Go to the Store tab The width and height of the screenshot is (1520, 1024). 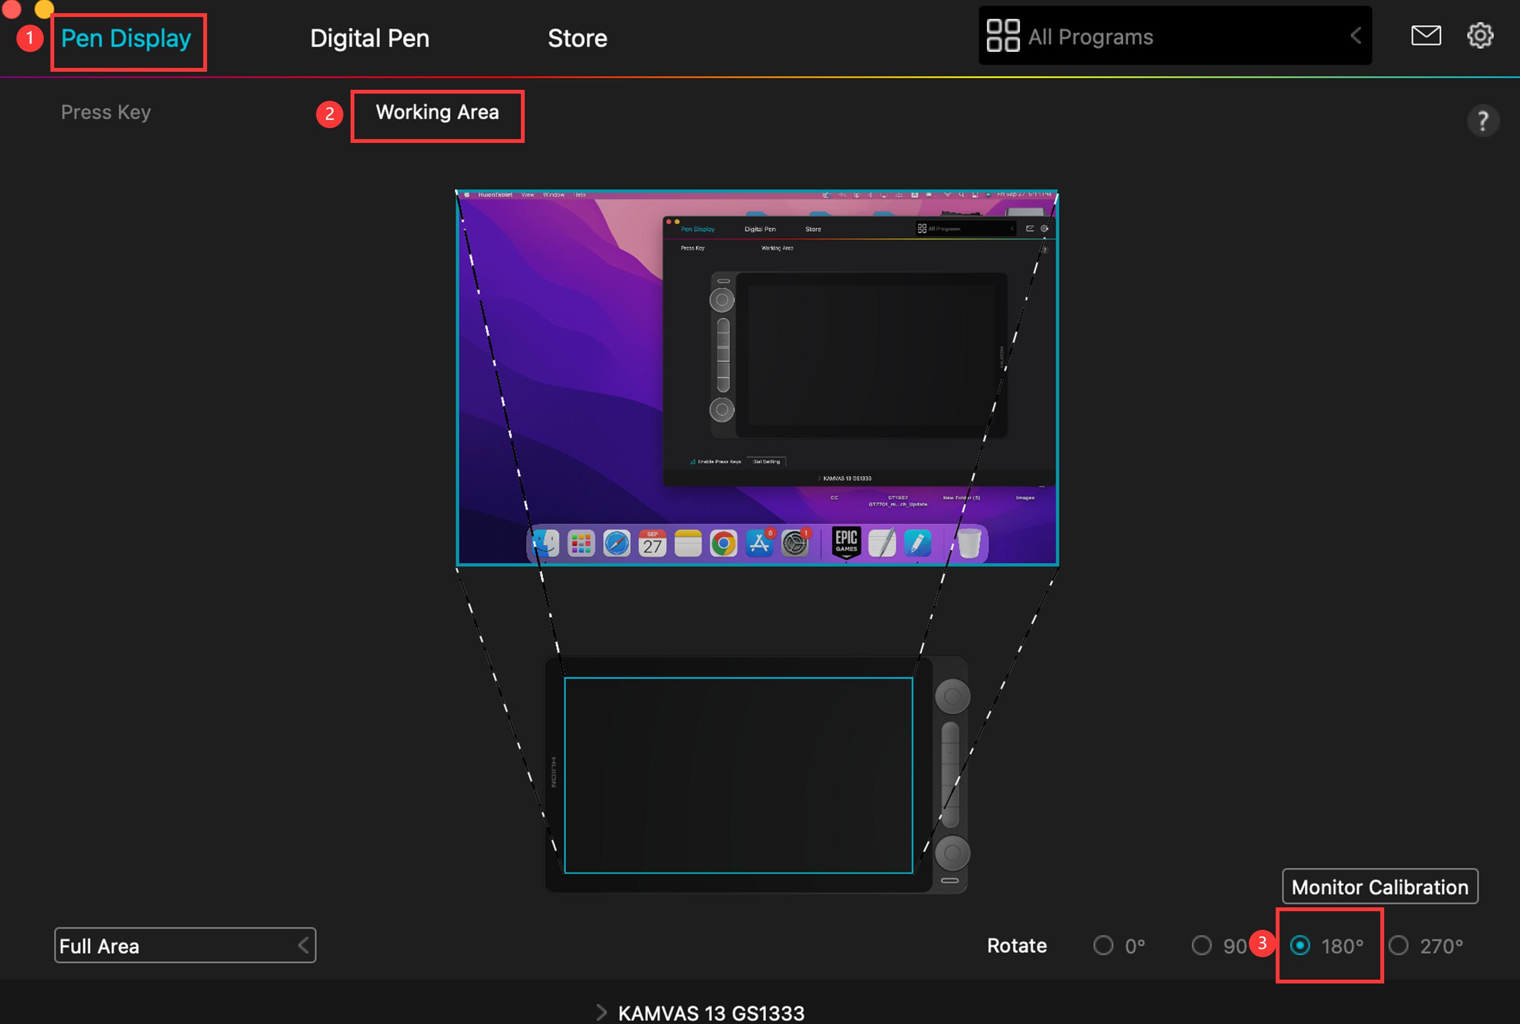[577, 38]
